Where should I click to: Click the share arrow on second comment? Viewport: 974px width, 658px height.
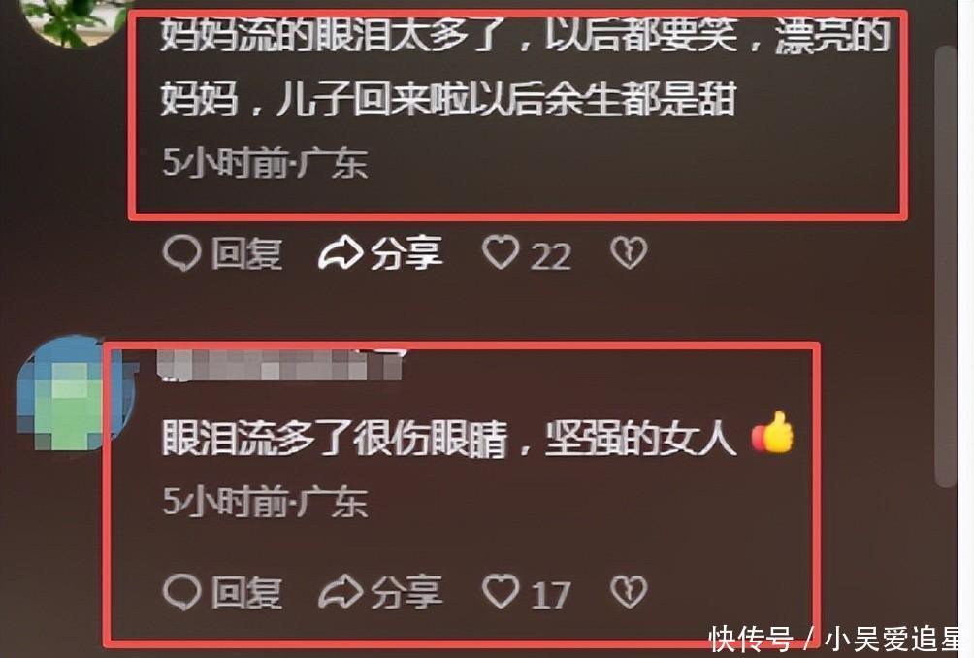click(x=341, y=591)
